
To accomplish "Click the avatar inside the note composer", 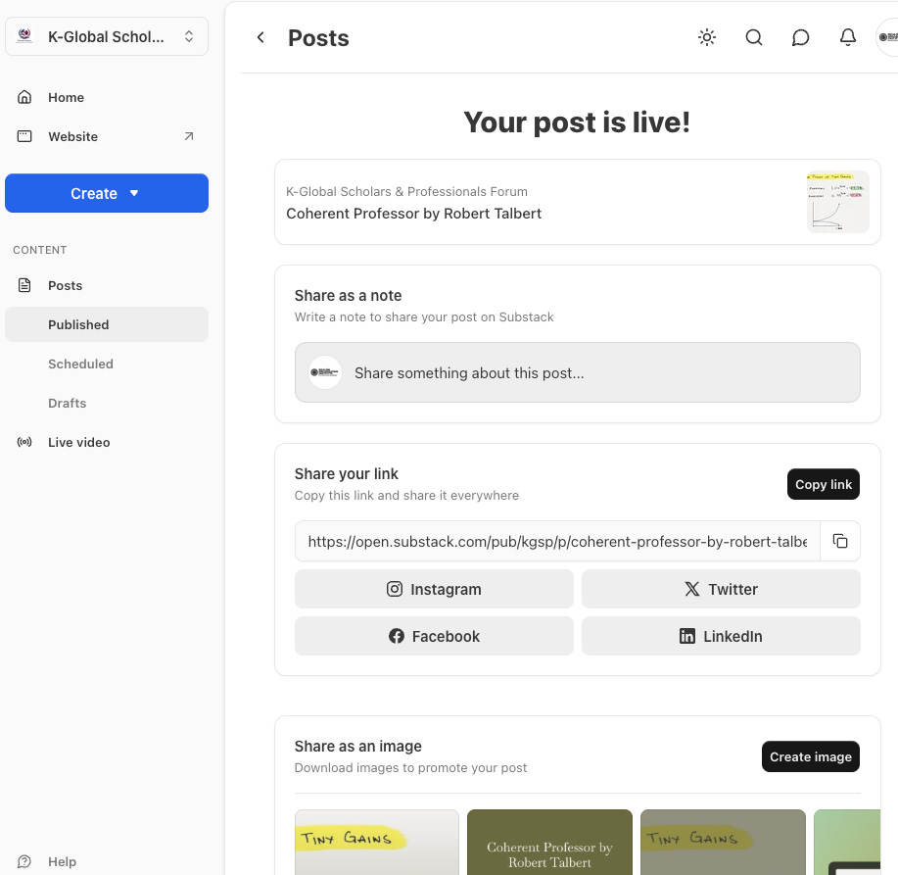I will pos(325,372).
